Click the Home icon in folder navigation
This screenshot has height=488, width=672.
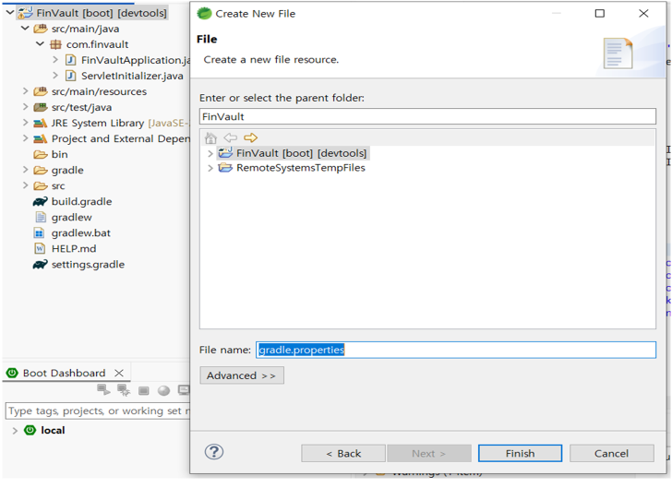210,138
